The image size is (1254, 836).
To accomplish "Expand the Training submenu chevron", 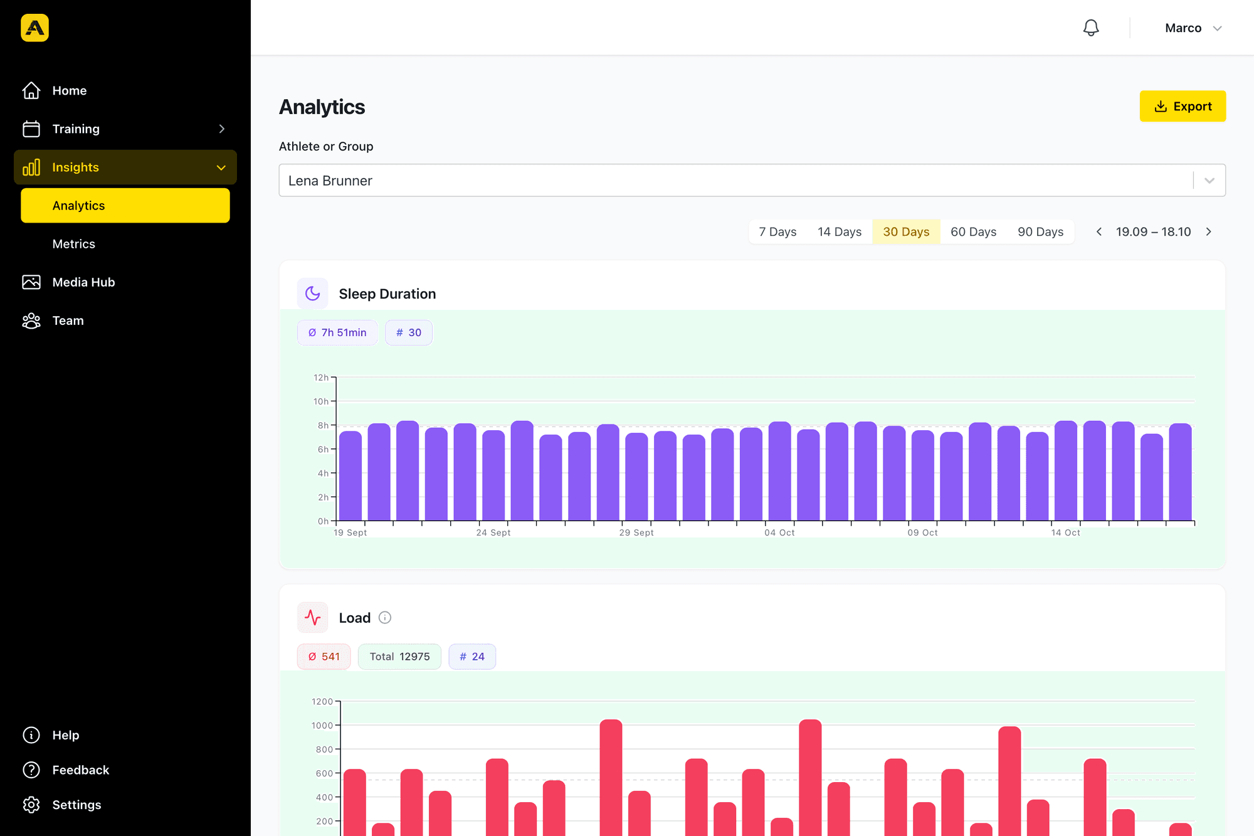I will click(x=221, y=129).
